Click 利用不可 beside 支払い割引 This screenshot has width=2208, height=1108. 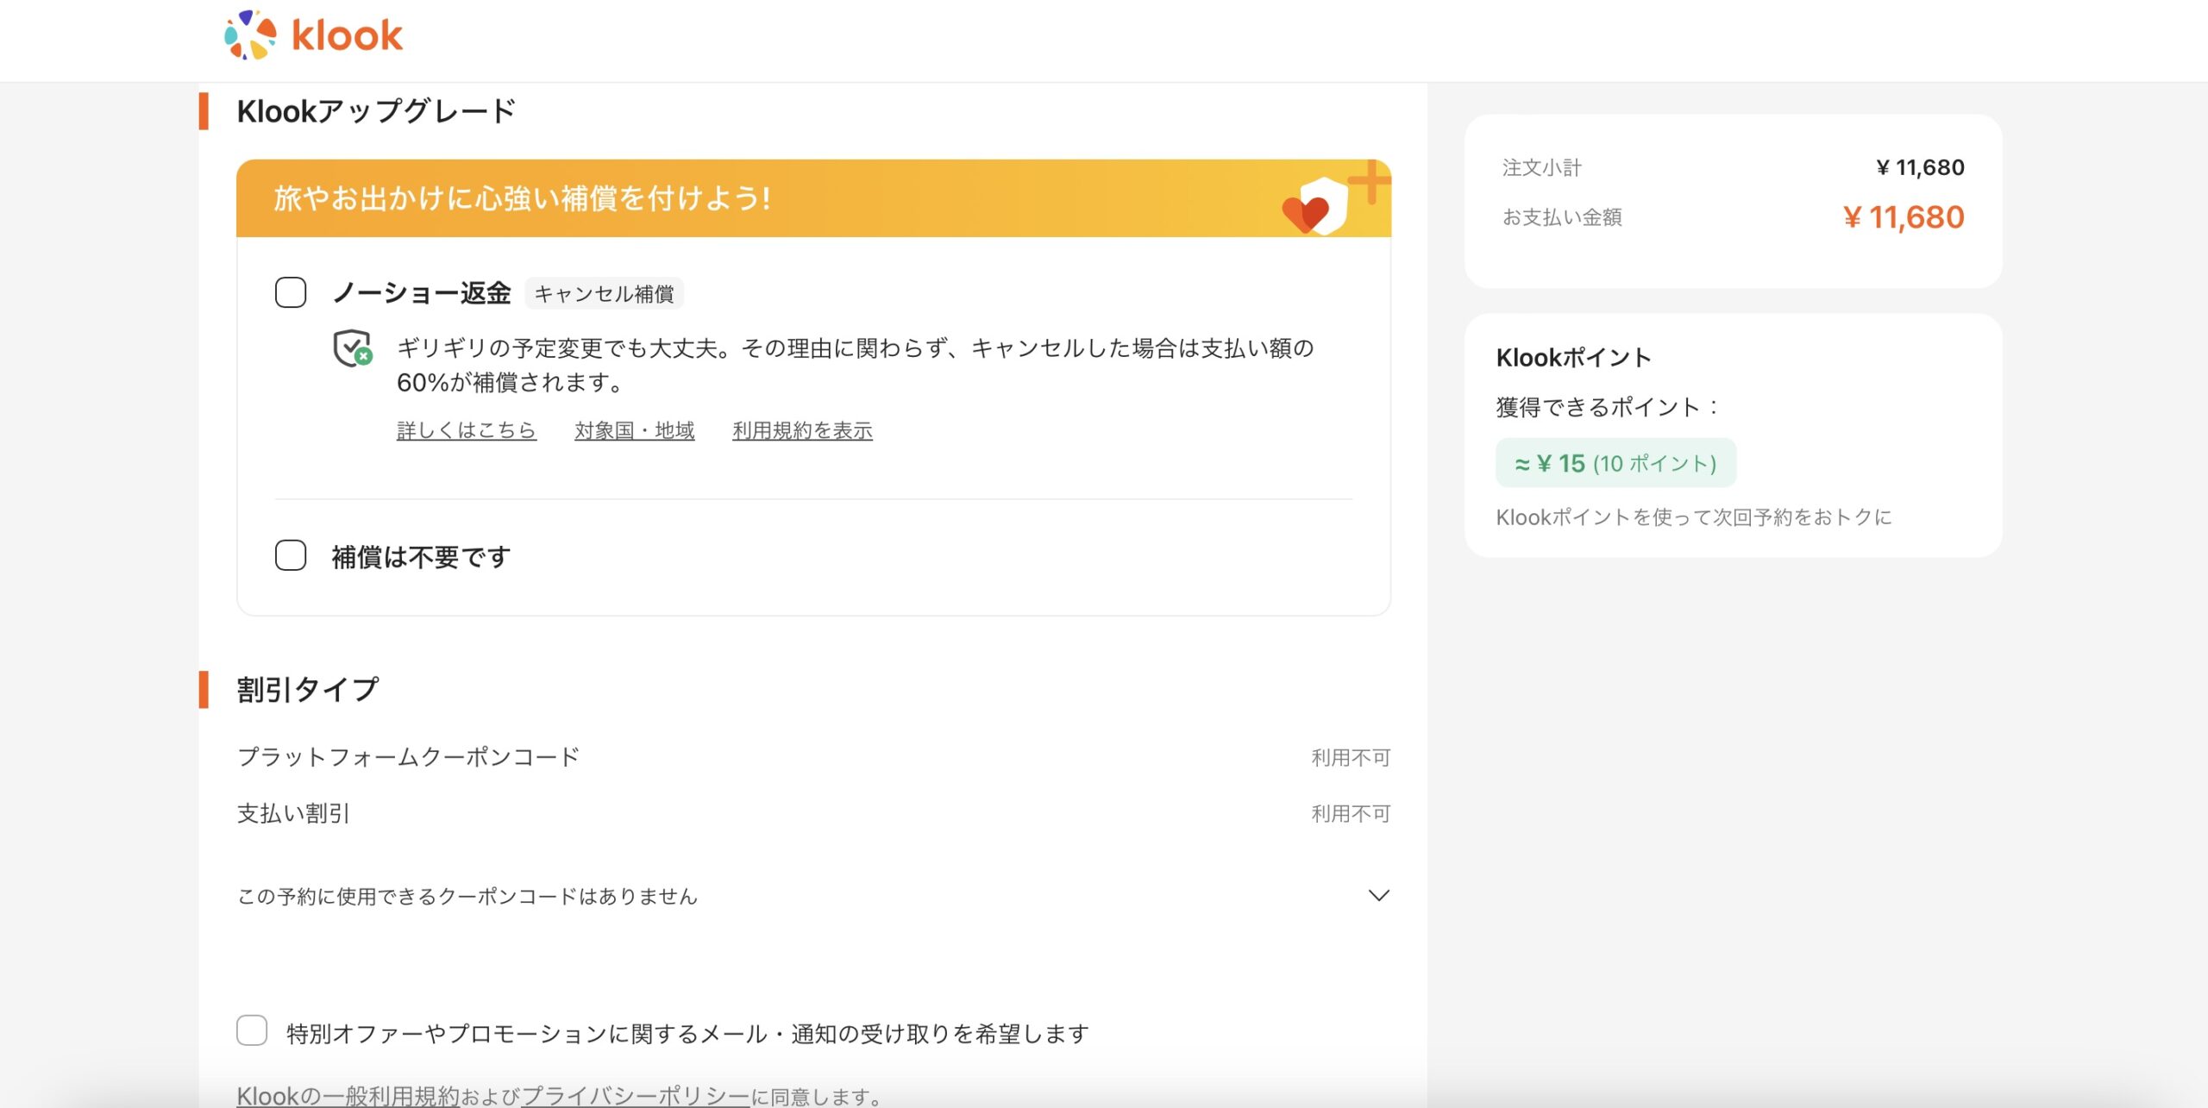[x=1351, y=814]
